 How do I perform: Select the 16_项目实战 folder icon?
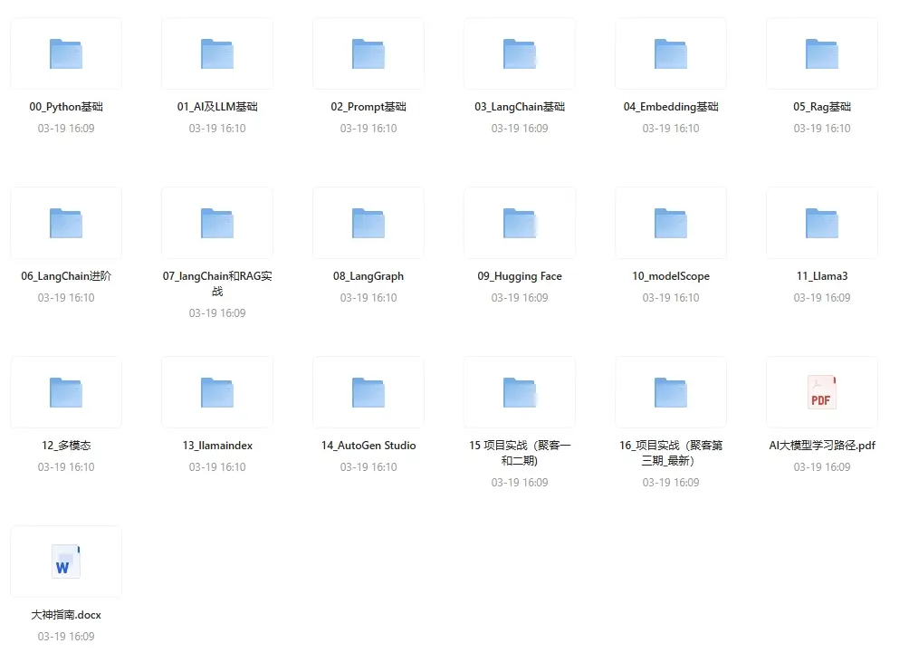coord(671,392)
